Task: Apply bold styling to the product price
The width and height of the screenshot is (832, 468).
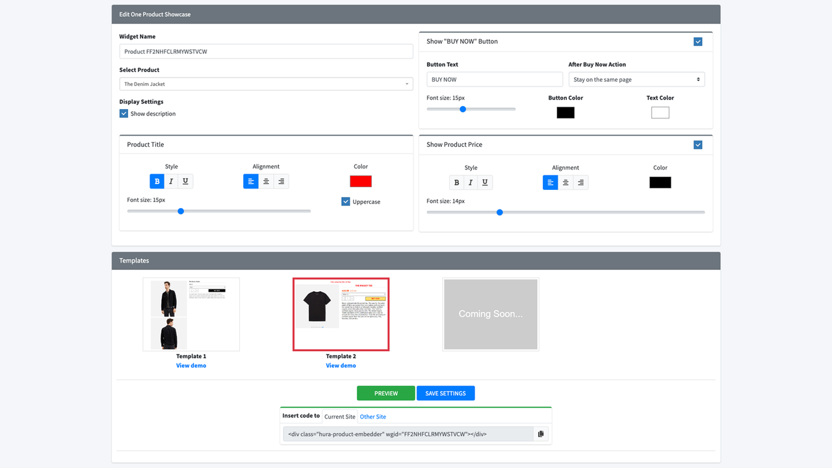Action: click(x=456, y=183)
